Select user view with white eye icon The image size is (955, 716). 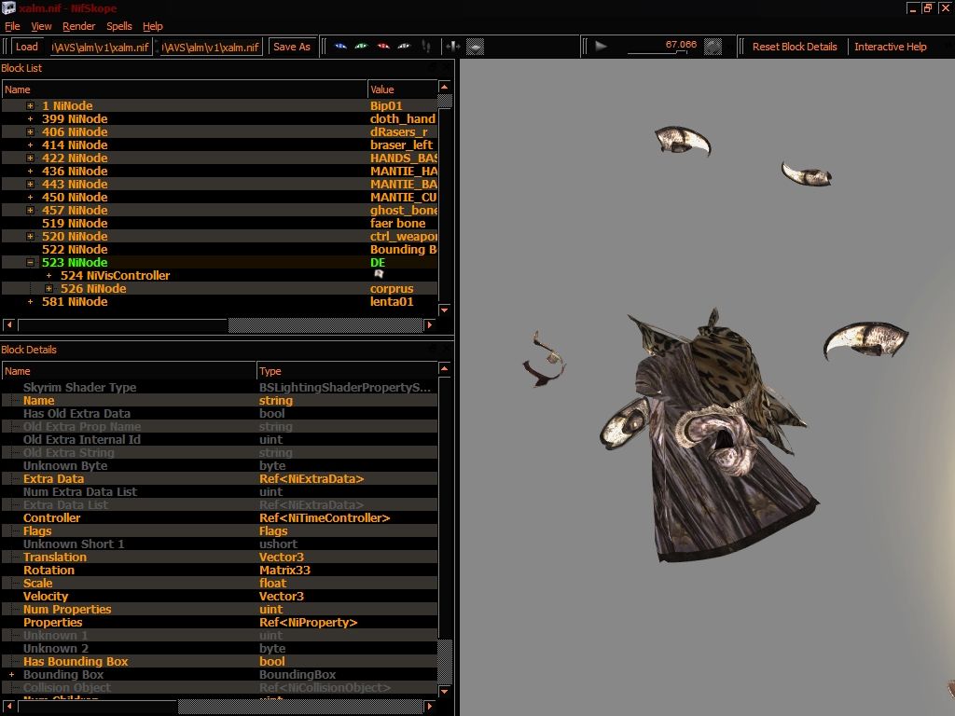pos(405,47)
